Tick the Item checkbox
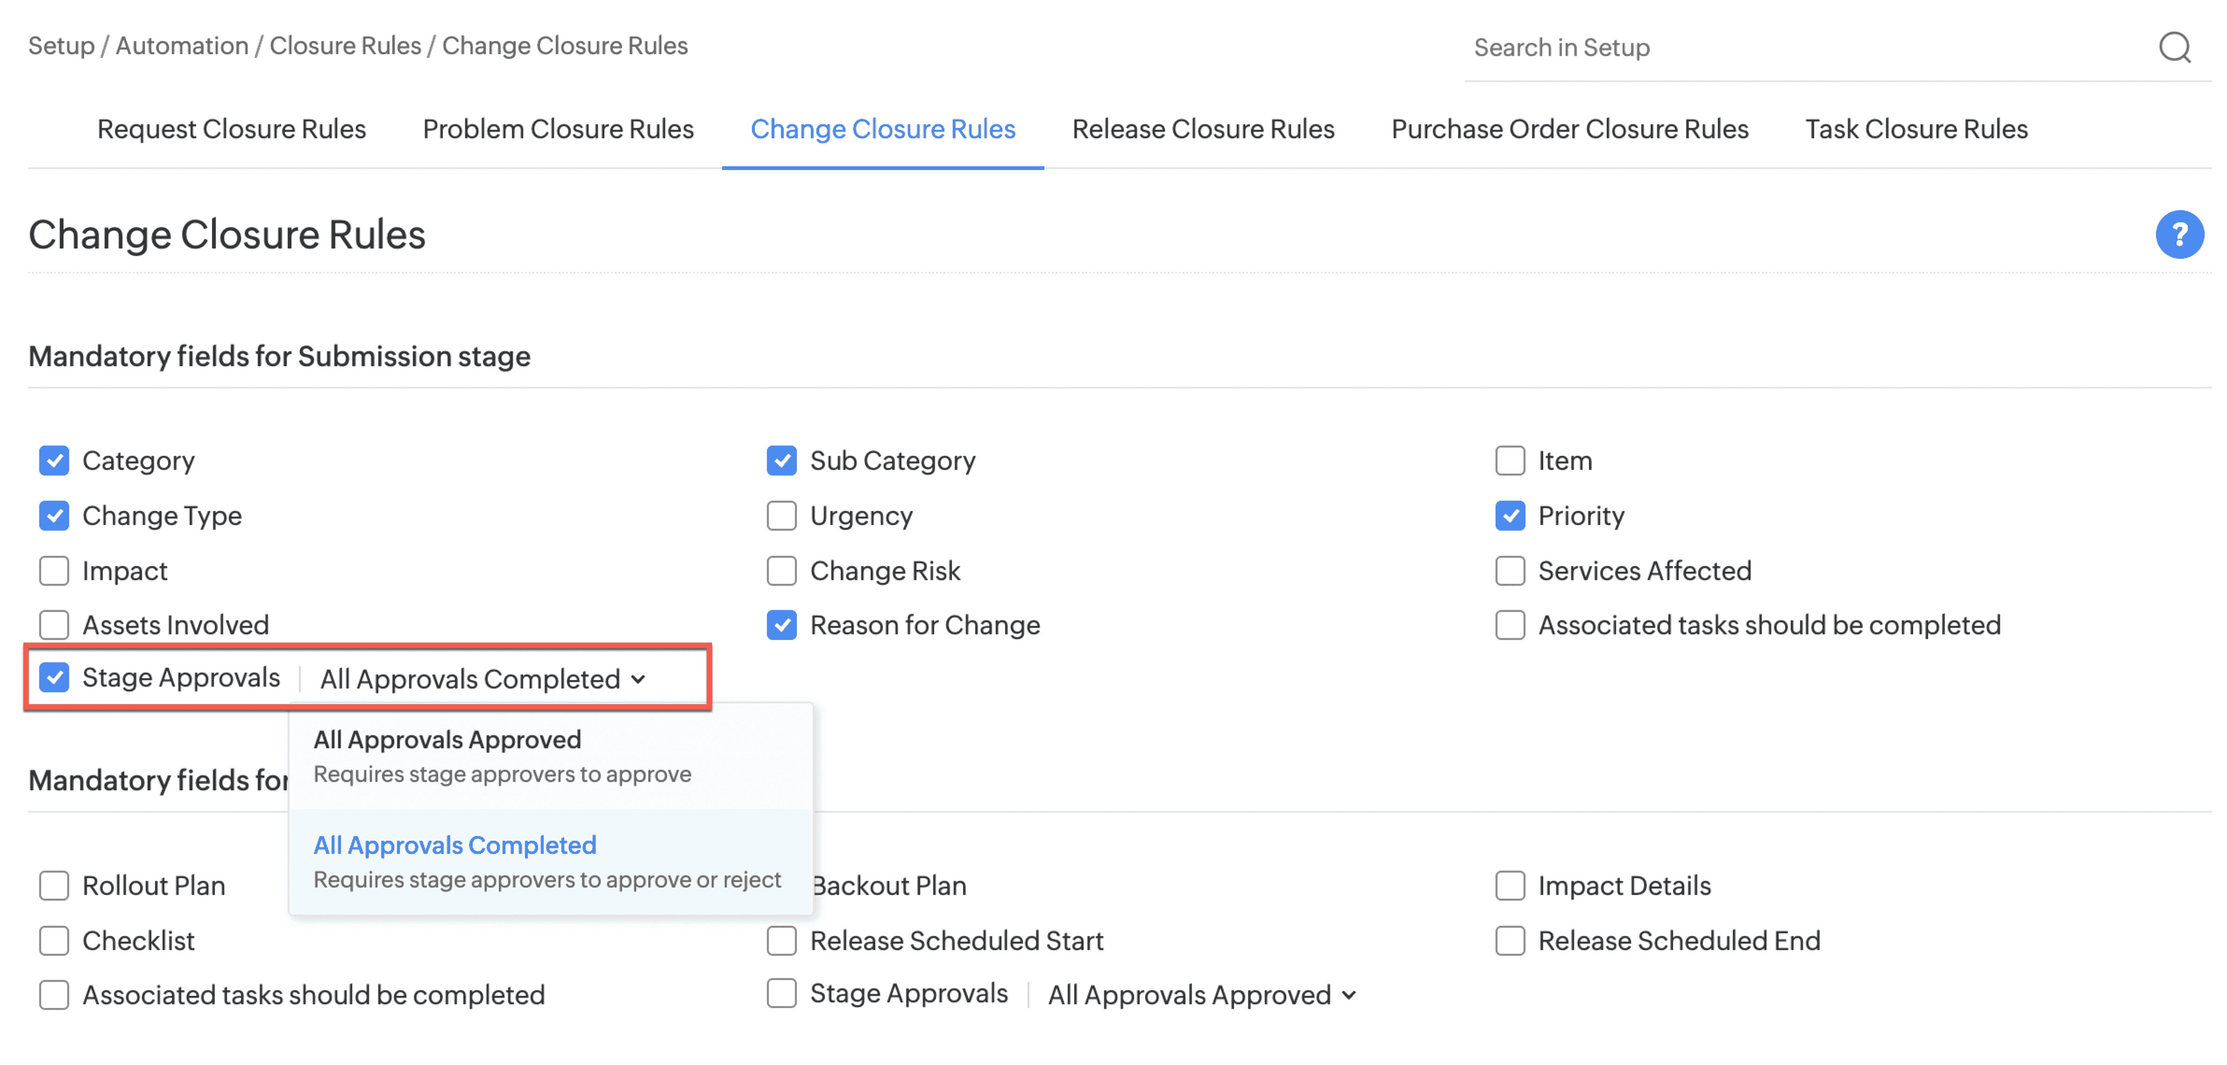The height and width of the screenshot is (1065, 2227). point(1510,461)
